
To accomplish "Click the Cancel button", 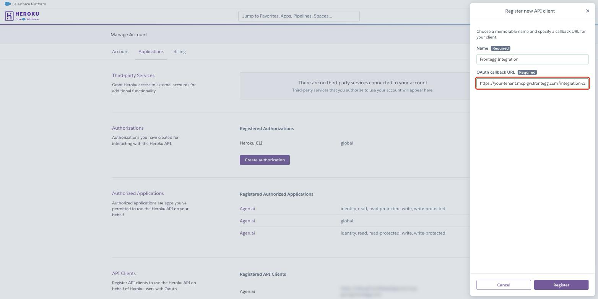I will [504, 285].
